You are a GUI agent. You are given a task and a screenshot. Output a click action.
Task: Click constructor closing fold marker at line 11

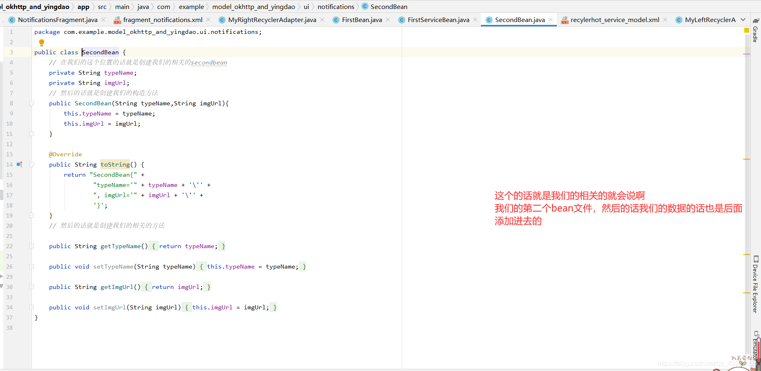pos(31,133)
